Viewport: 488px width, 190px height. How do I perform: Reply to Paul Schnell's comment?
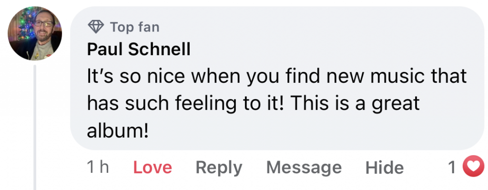219,168
